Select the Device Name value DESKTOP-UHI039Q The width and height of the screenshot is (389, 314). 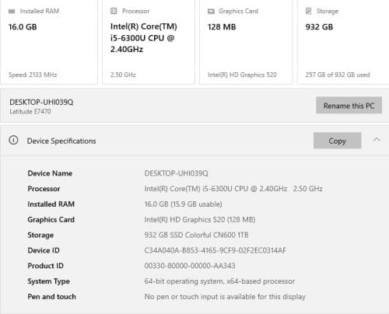(x=177, y=173)
